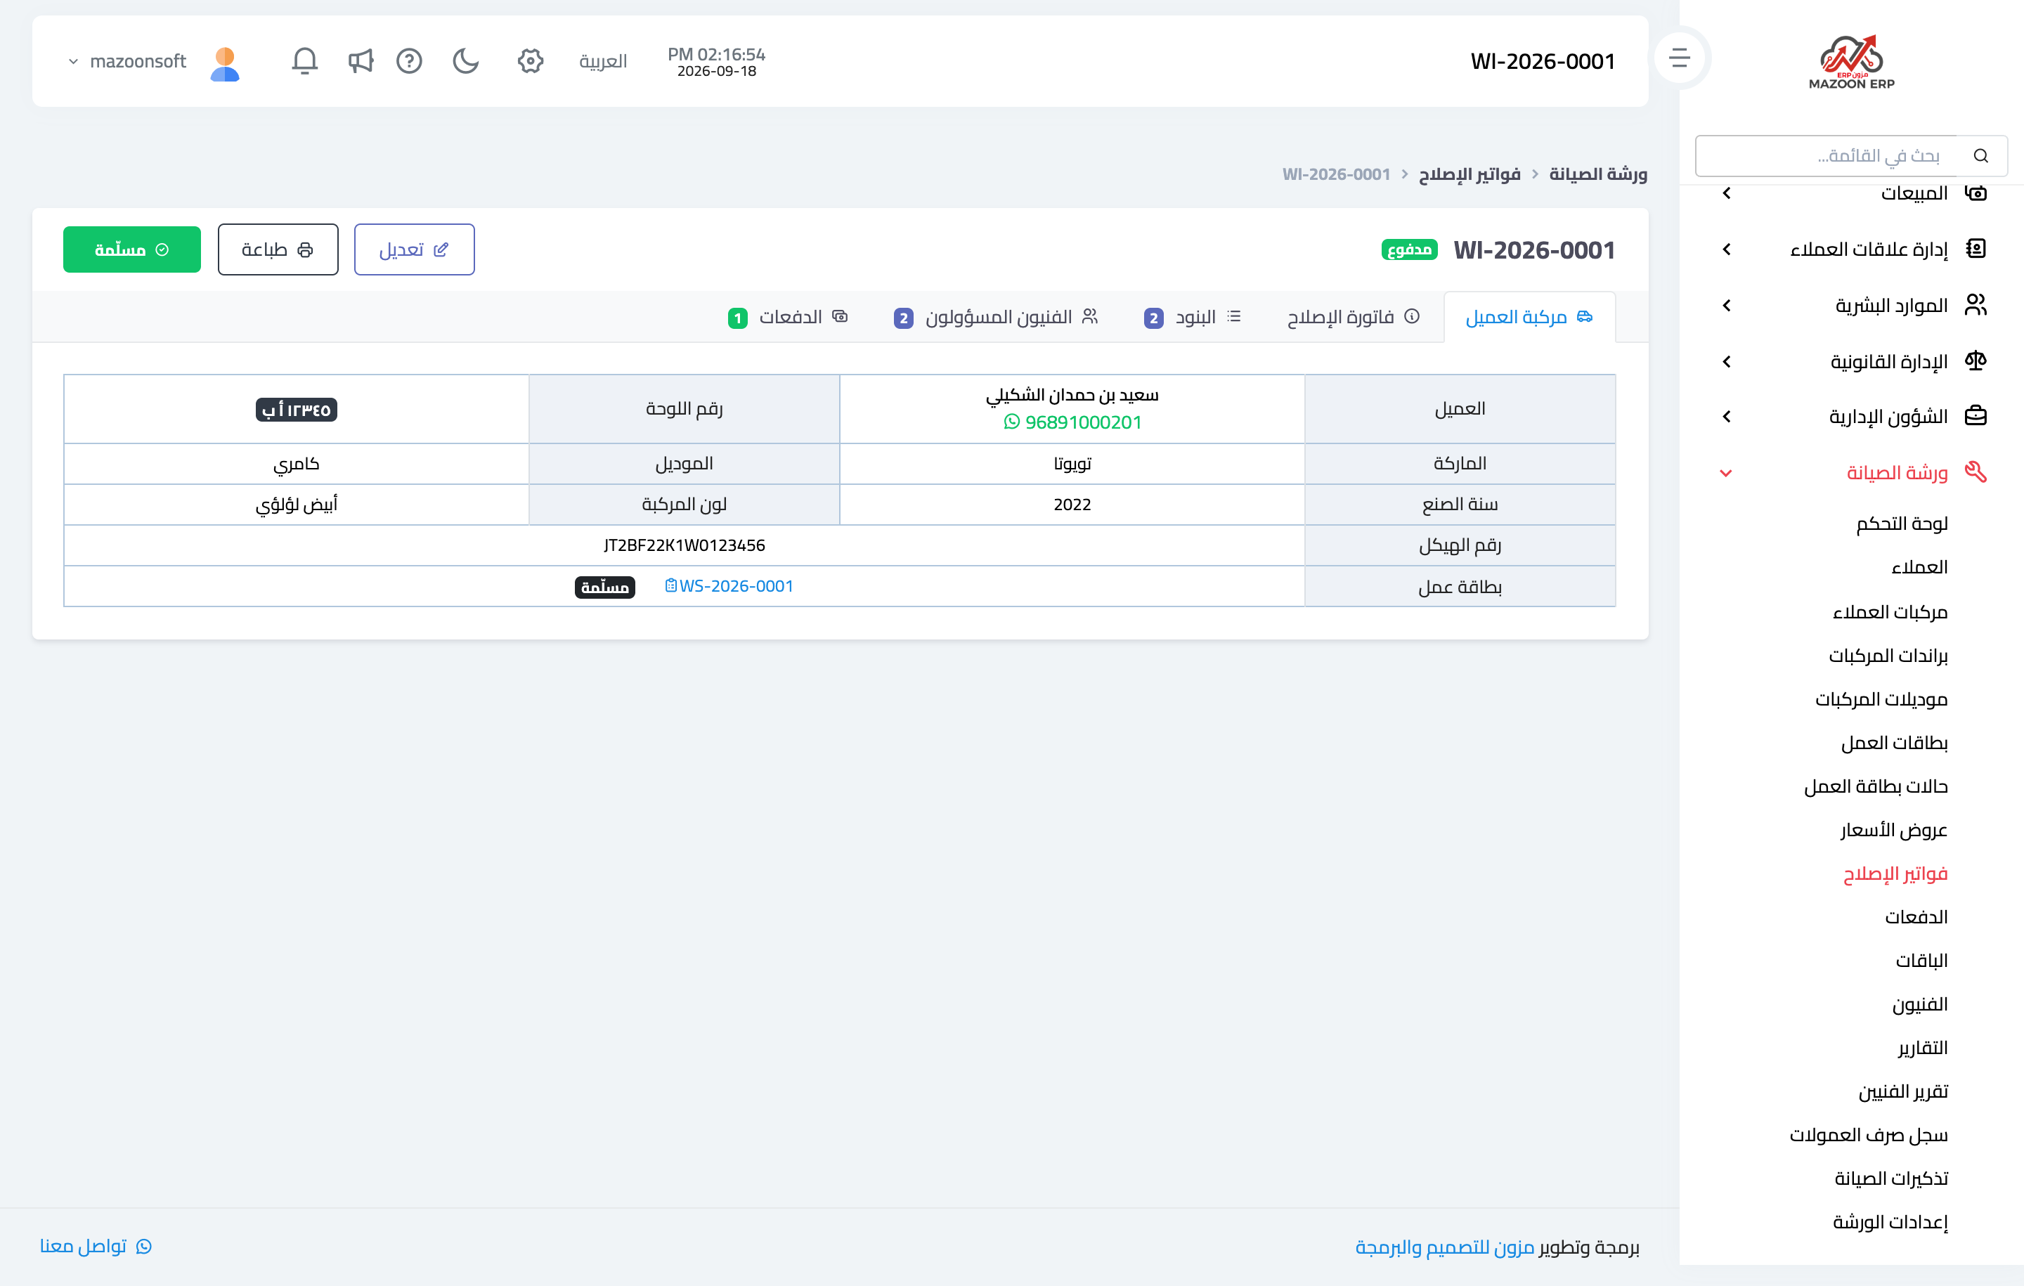Click the green مسلّمة status button
The width and height of the screenshot is (2024, 1286).
[132, 249]
